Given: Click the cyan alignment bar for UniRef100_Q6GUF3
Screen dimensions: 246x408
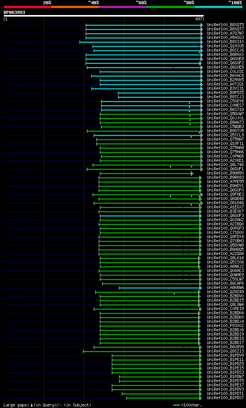Looking at the screenshot, I should pos(151,216).
